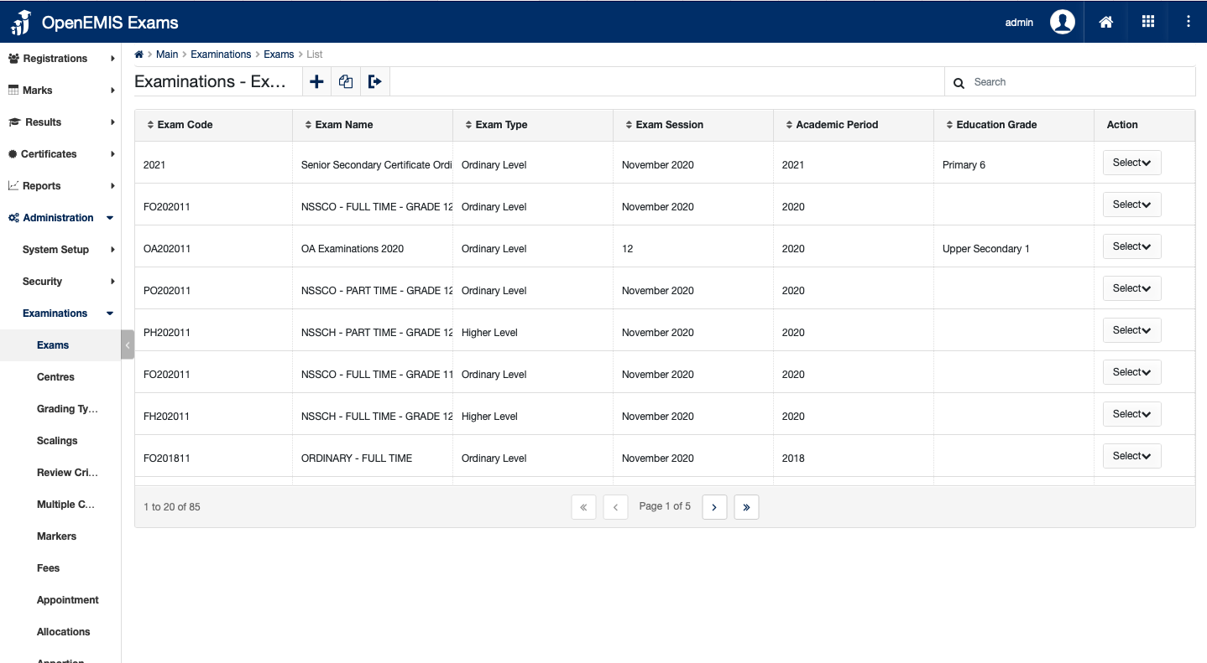
Task: Open the Markers sidebar item
Action: [x=60, y=536]
